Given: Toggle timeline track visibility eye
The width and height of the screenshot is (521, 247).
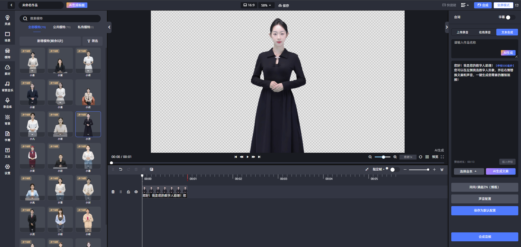Looking at the screenshot, I should coord(136,192).
